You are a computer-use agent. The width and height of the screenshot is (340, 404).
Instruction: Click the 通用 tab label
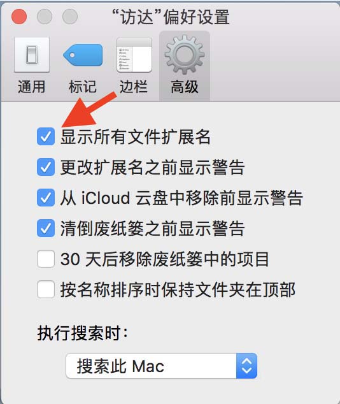click(x=31, y=87)
